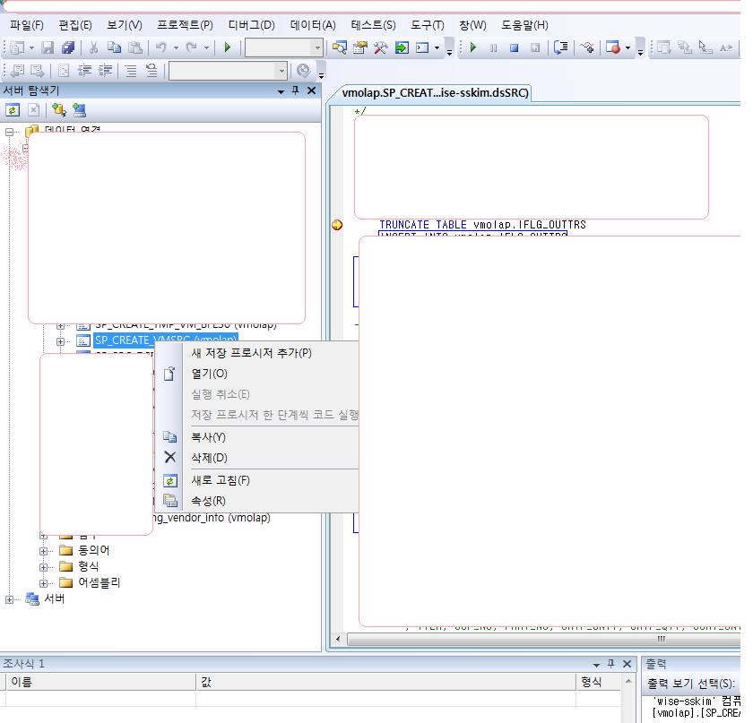This screenshot has height=723, width=753.
Task: Click the editor scroll-left arrow
Action: point(338,639)
